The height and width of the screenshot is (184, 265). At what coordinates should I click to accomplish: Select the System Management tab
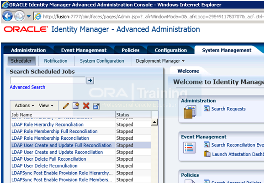pyautogui.click(x=227, y=50)
